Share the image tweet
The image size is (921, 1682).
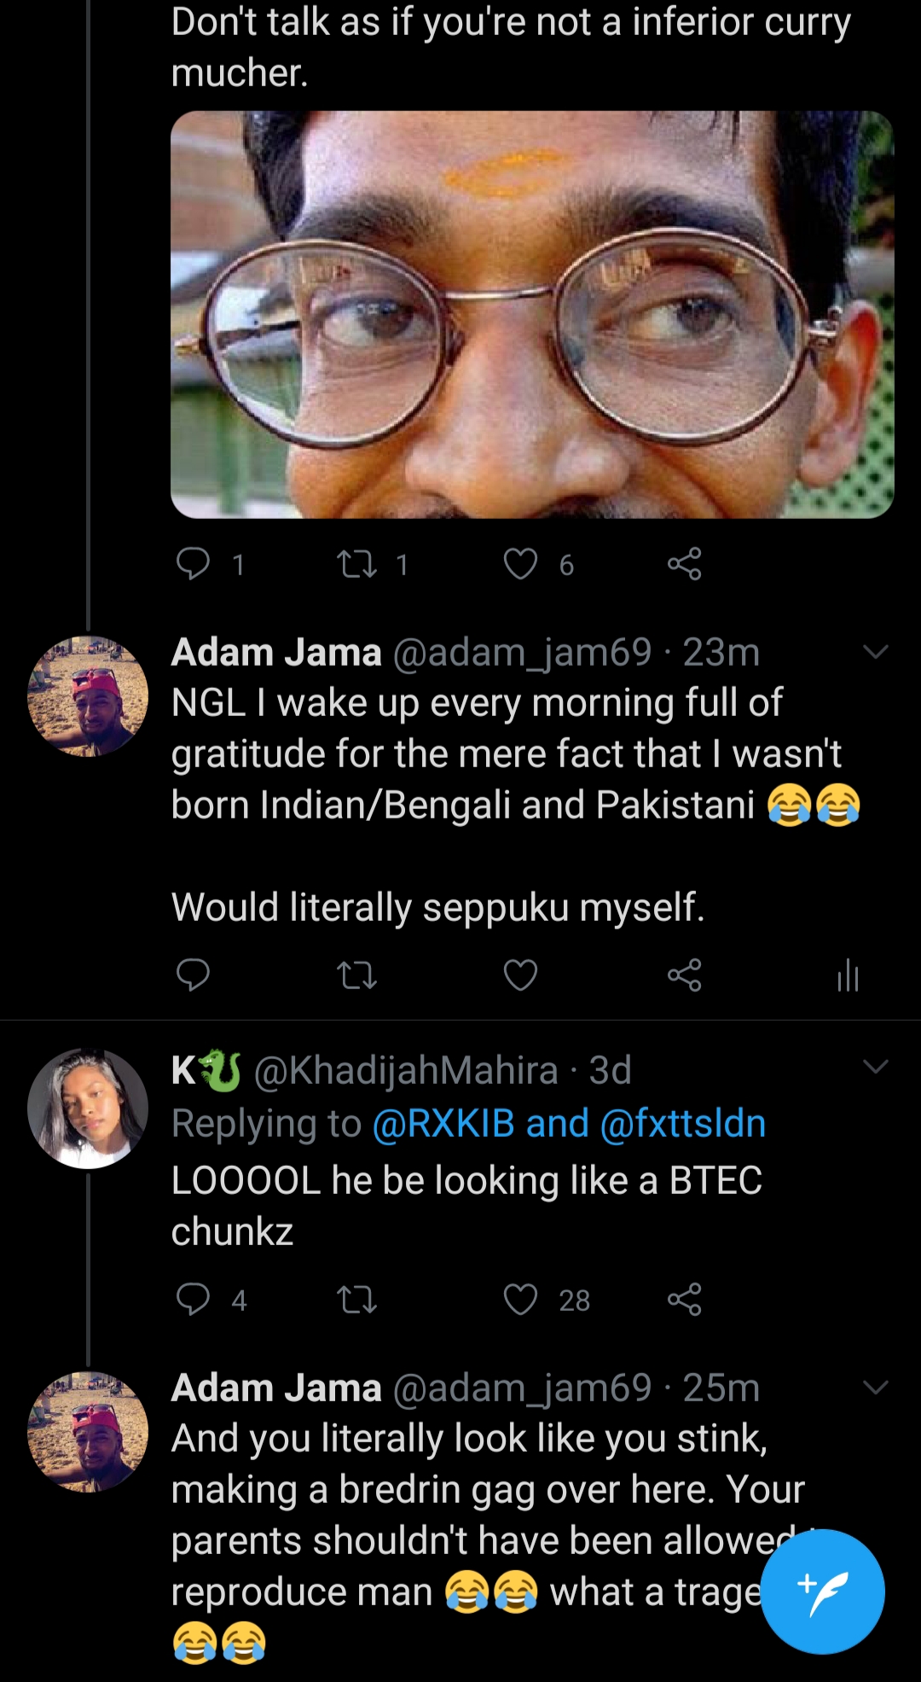click(684, 564)
